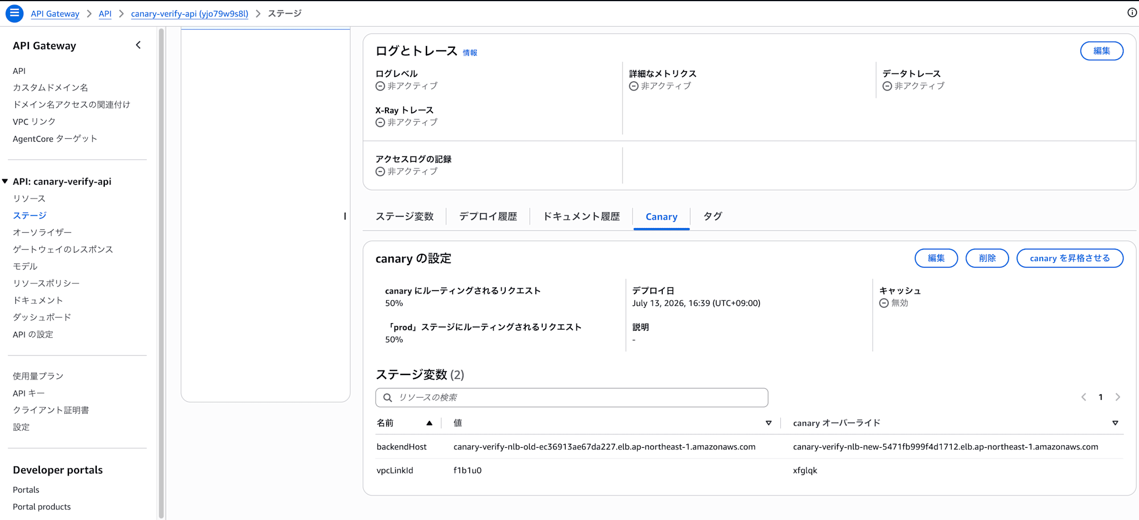This screenshot has height=520, width=1139.
Task: Switch to the デプロイ履歴 tab
Action: [x=488, y=216]
